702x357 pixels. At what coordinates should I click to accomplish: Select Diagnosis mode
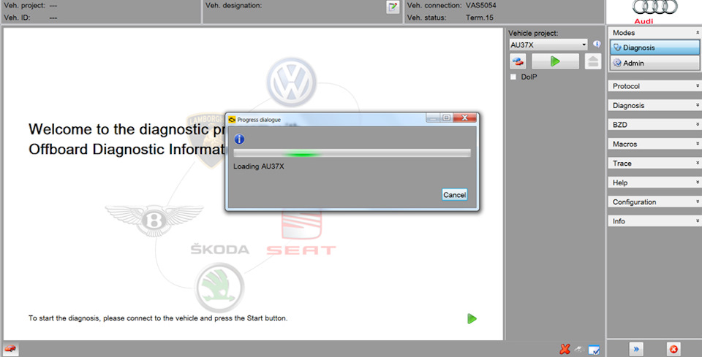[654, 47]
